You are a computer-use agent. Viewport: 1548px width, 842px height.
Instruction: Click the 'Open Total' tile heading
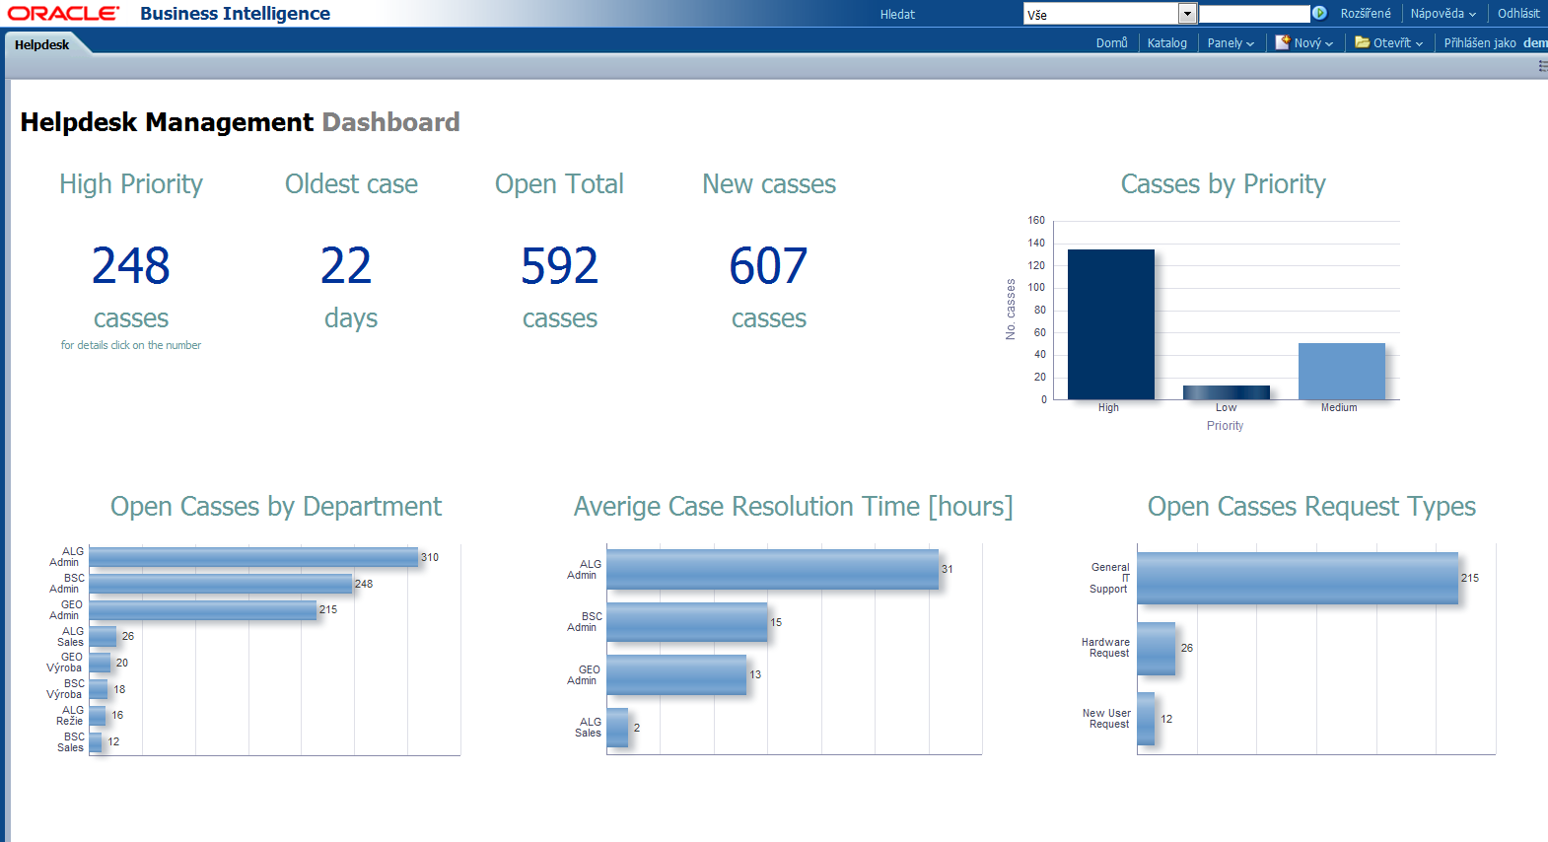point(559,184)
